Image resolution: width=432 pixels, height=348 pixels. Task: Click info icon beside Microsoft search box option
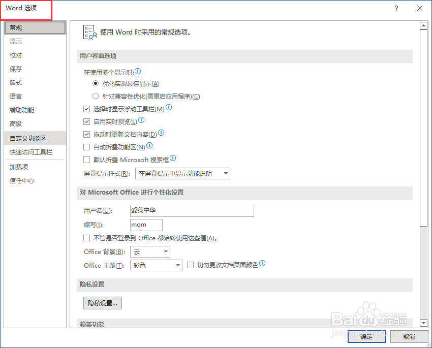click(173, 158)
